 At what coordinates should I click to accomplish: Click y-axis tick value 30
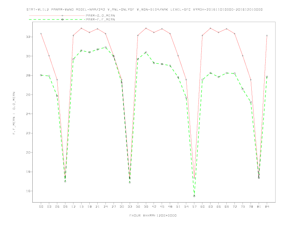pos(28,56)
